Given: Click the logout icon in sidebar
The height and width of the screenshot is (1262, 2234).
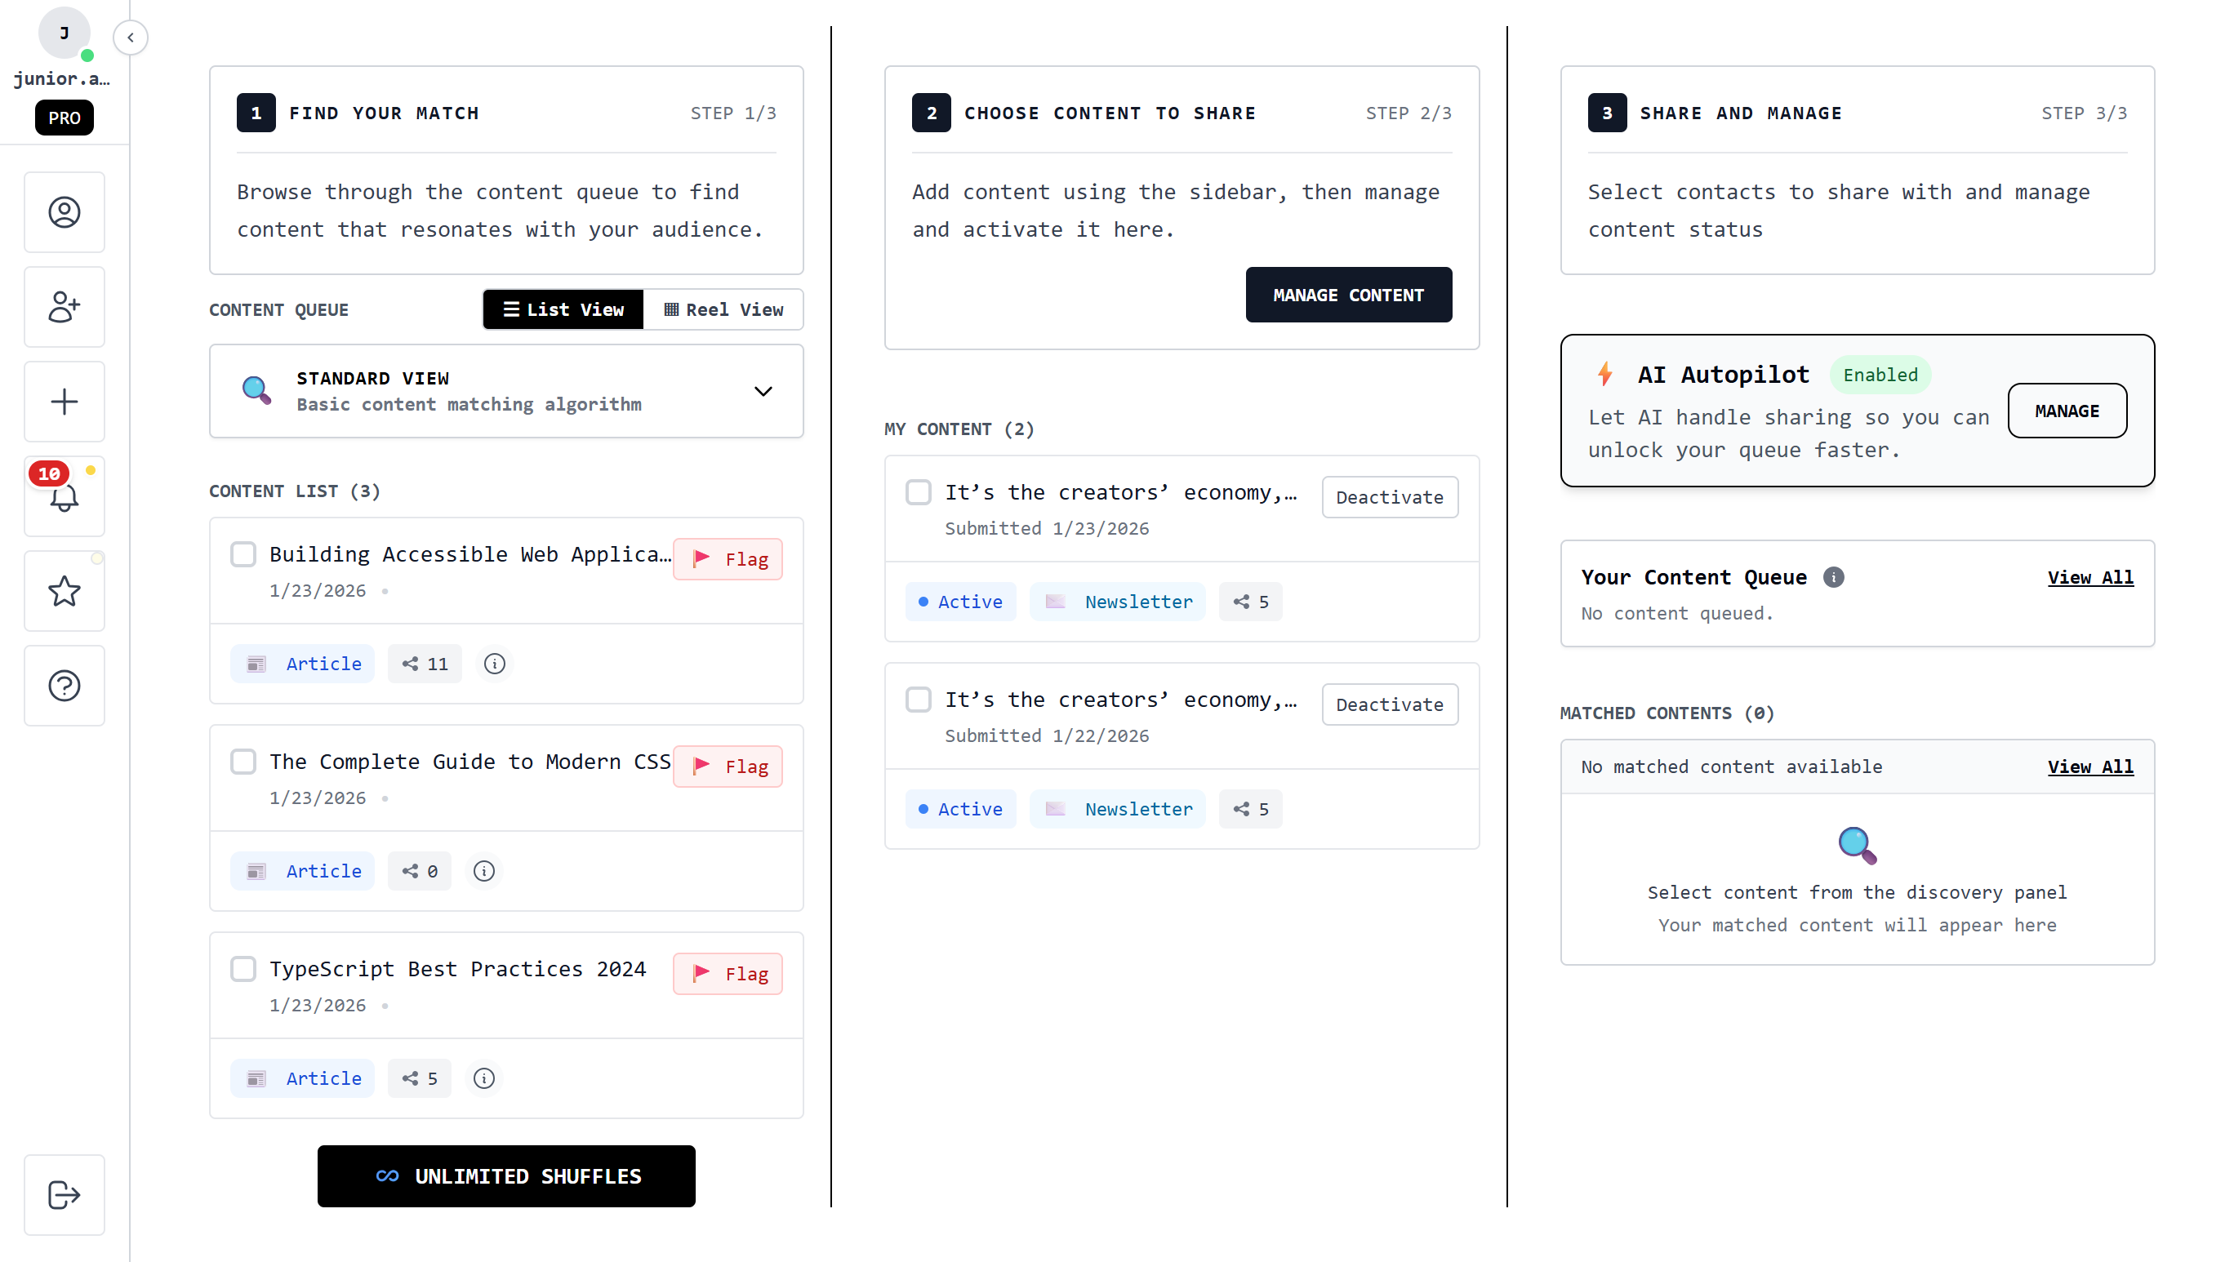Looking at the screenshot, I should (65, 1194).
